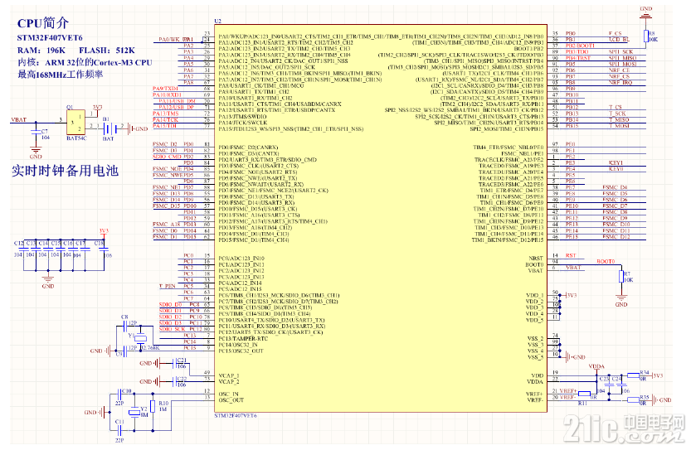Viewport: 691px width, 450px height.
Task: Click the BOOT0 net label
Action: pos(606,262)
